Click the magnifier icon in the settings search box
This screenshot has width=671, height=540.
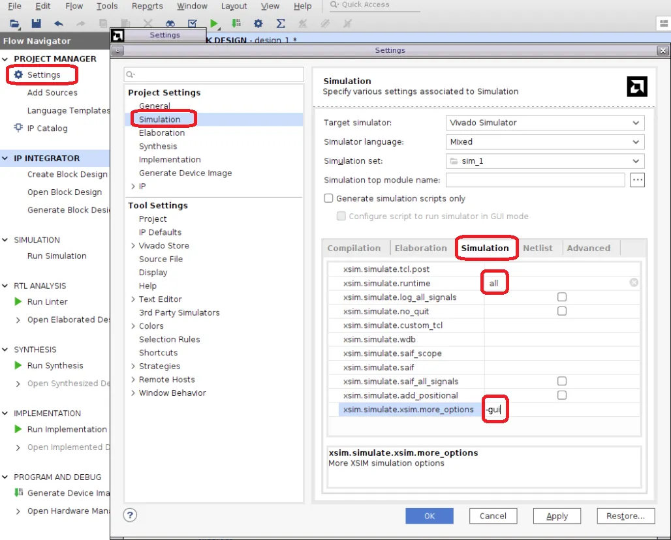[x=130, y=74]
